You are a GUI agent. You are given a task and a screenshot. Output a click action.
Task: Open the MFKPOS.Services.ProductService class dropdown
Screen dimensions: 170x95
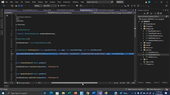69,13
